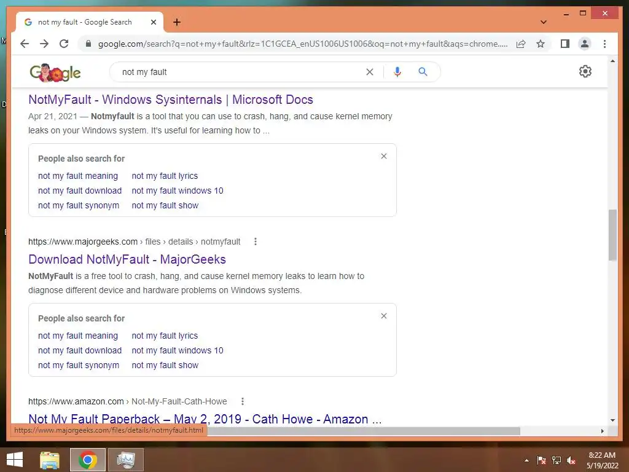Open NotMyFault Windows Sysinternals result
629x472 pixels.
click(x=171, y=100)
